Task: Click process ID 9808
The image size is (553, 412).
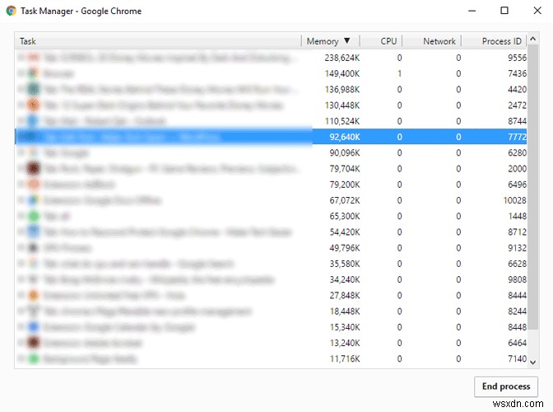Action: coord(517,279)
